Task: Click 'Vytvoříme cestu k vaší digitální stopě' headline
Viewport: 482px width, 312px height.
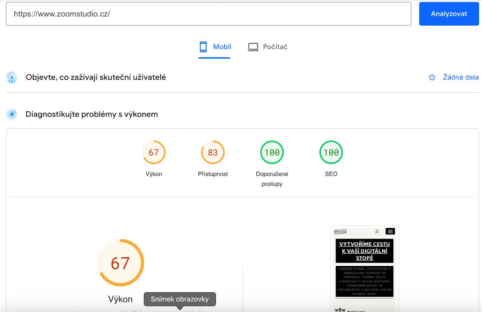Action: coord(365,251)
